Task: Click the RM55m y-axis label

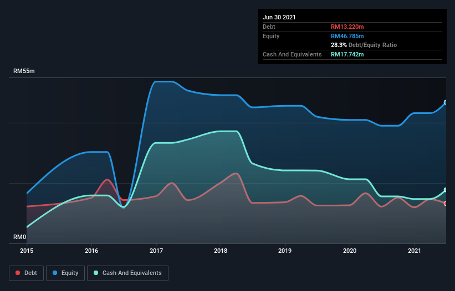Action: [24, 71]
